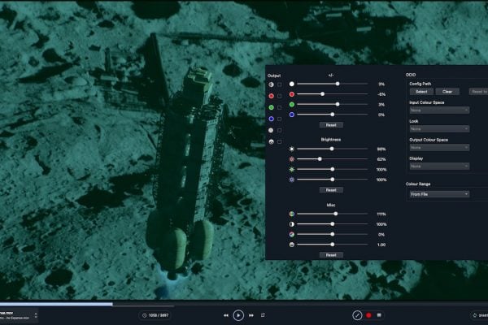Click the '-6%' red offset value
This screenshot has width=488, height=325.
(381, 94)
